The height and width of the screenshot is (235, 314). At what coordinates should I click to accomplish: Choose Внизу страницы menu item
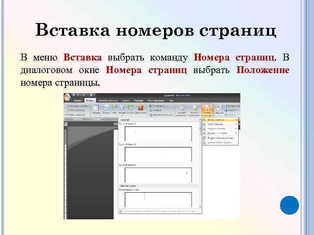point(220,124)
